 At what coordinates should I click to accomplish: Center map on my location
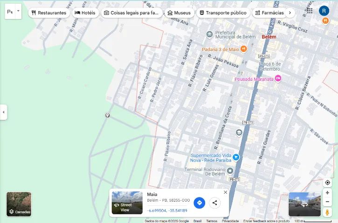point(327,183)
